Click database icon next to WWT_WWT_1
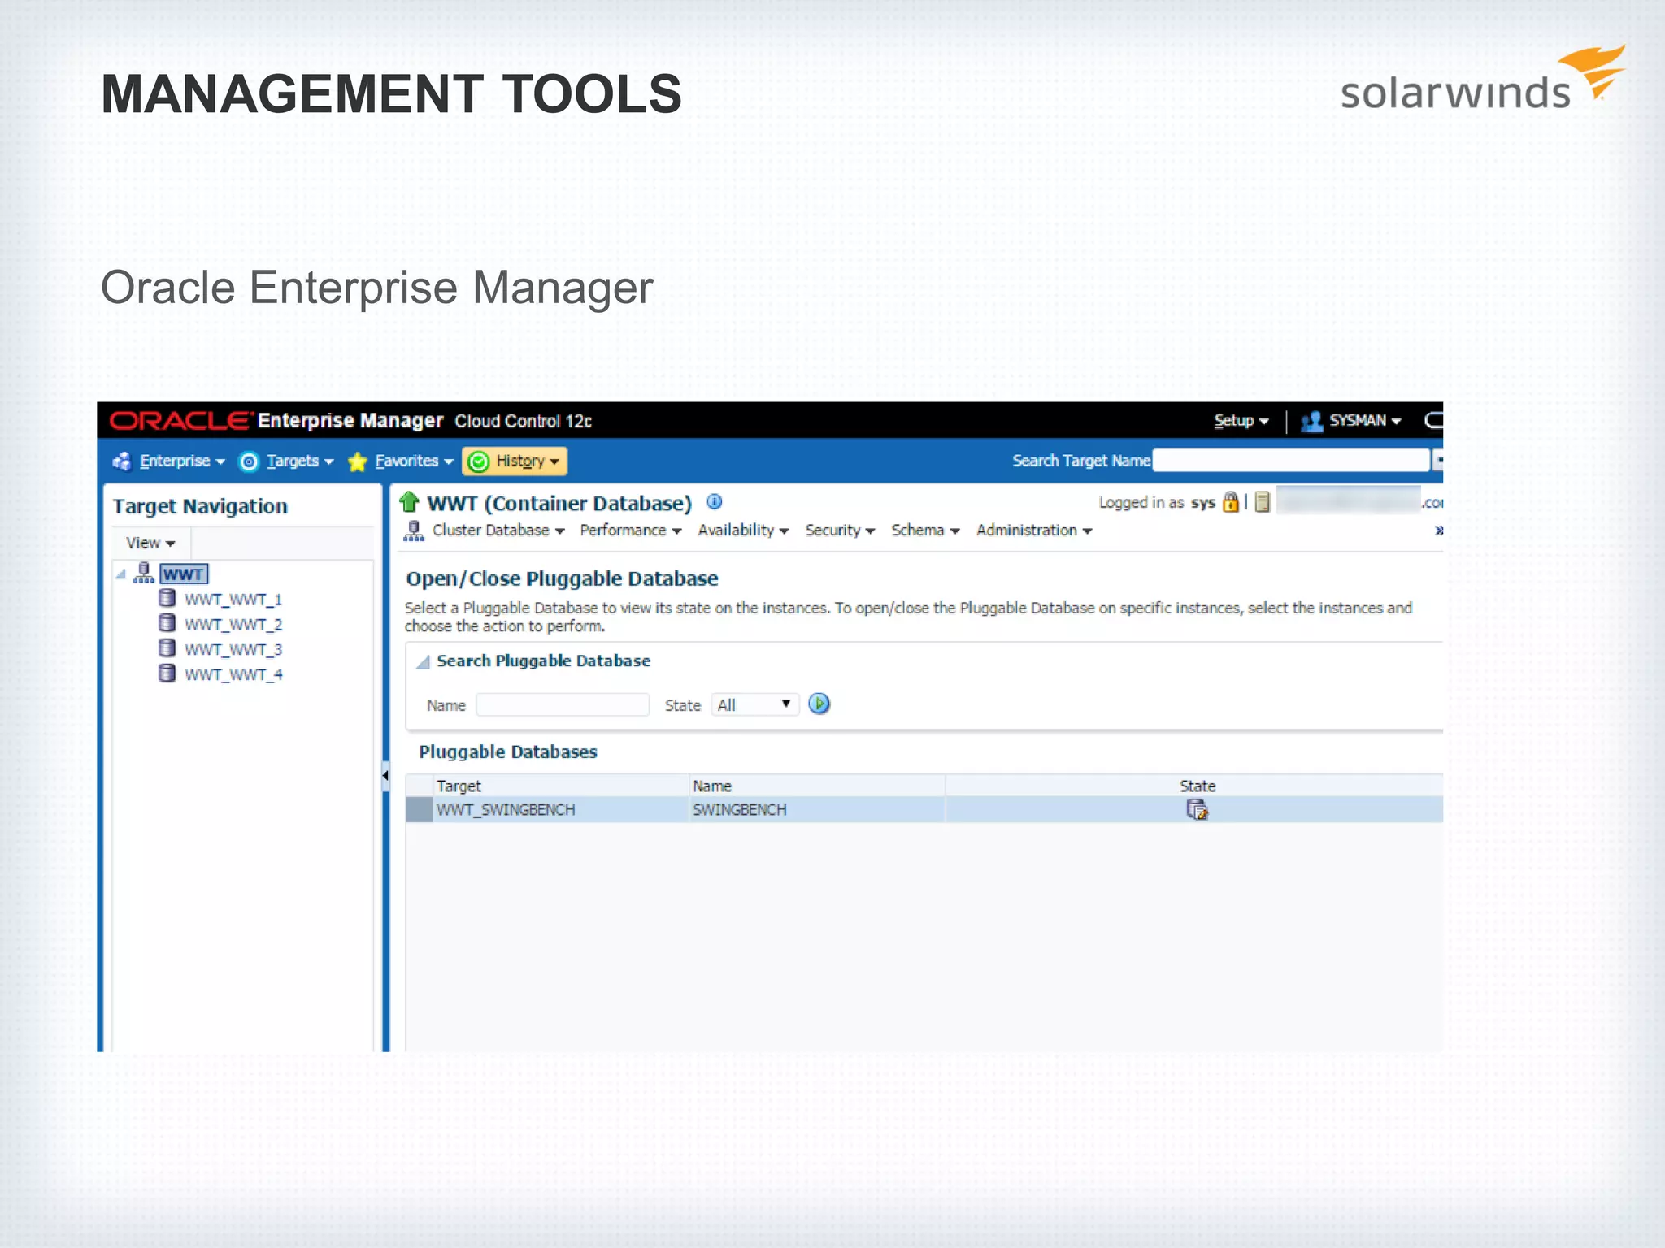Viewport: 1665px width, 1248px height. [x=167, y=599]
